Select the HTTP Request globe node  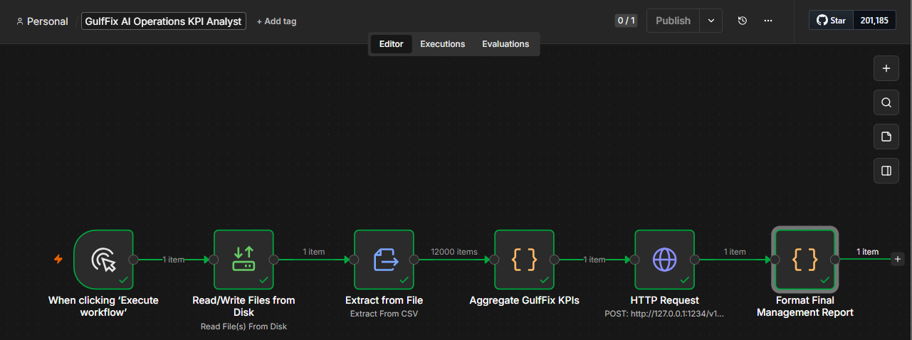pyautogui.click(x=664, y=260)
